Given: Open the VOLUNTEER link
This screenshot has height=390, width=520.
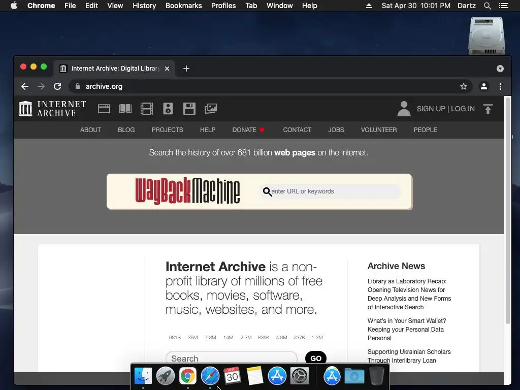Looking at the screenshot, I should (x=379, y=130).
